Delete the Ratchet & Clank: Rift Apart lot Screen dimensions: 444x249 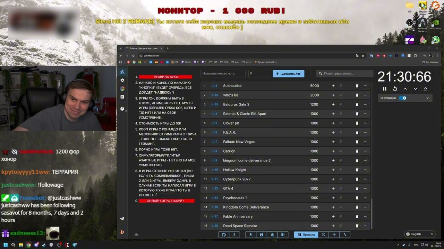tap(357, 114)
